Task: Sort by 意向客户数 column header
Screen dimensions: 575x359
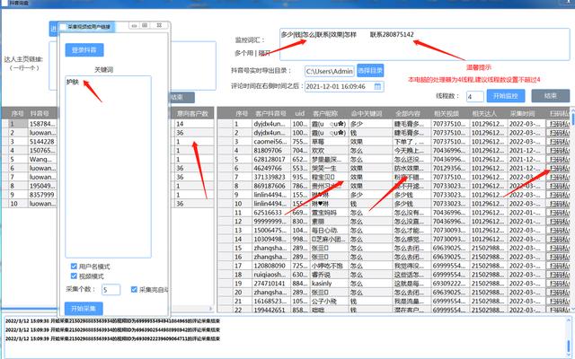Action: 192,114
